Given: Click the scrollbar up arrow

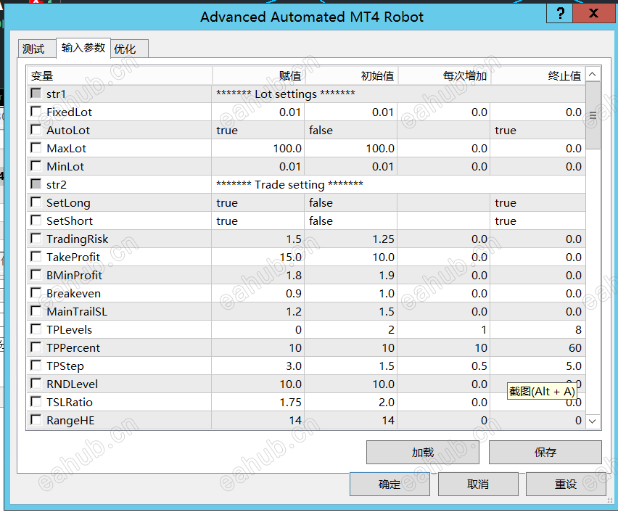Looking at the screenshot, I should pyautogui.click(x=593, y=74).
